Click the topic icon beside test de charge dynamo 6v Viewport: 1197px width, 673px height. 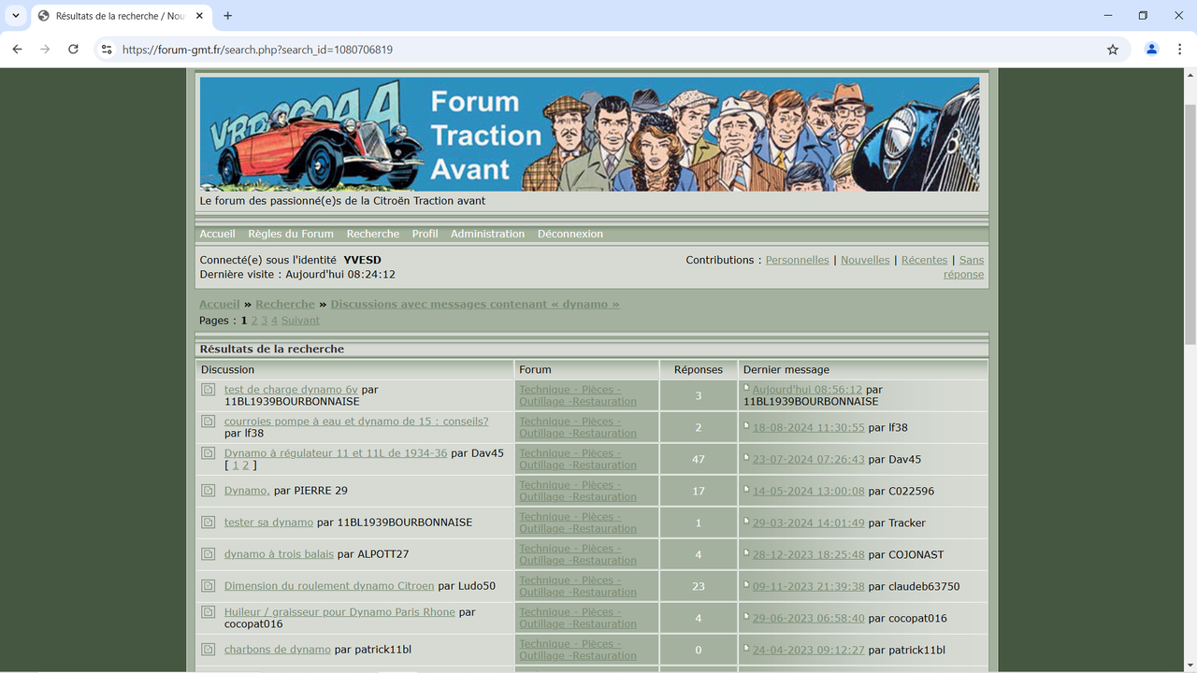(208, 390)
